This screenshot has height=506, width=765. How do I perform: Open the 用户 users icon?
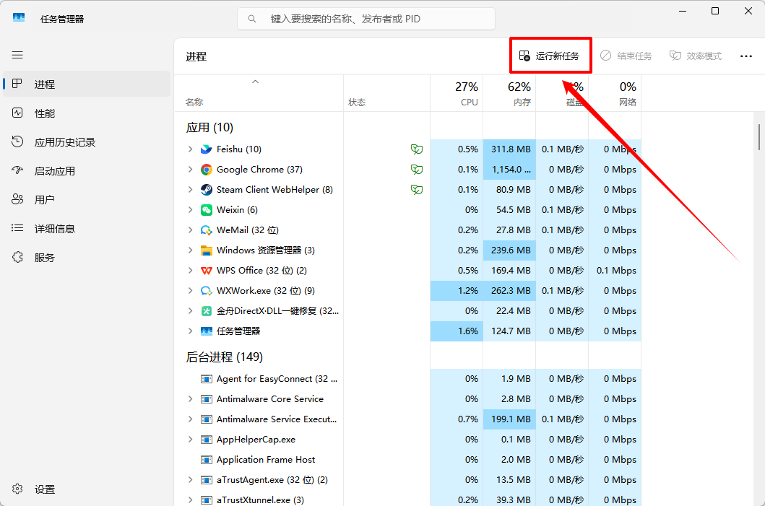[17, 199]
